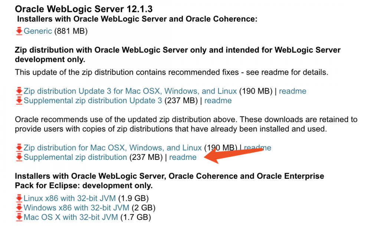
Task: Open partially hidden readme for original Zip distribution
Action: point(266,148)
